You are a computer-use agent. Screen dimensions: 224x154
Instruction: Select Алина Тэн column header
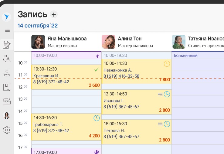(x=130, y=42)
